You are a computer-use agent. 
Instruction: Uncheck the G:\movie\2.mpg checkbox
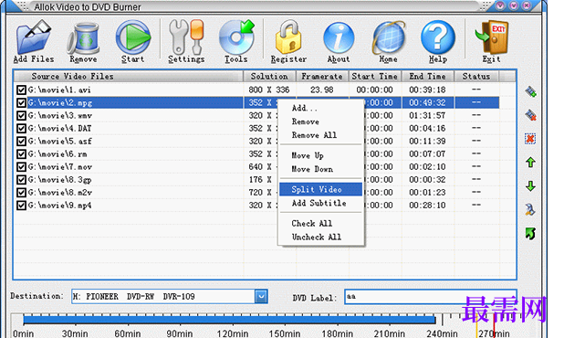point(21,102)
